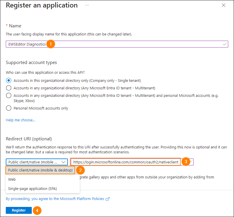This screenshot has width=234, height=217.
Task: Open the Help me choose link
Action: (x=21, y=120)
